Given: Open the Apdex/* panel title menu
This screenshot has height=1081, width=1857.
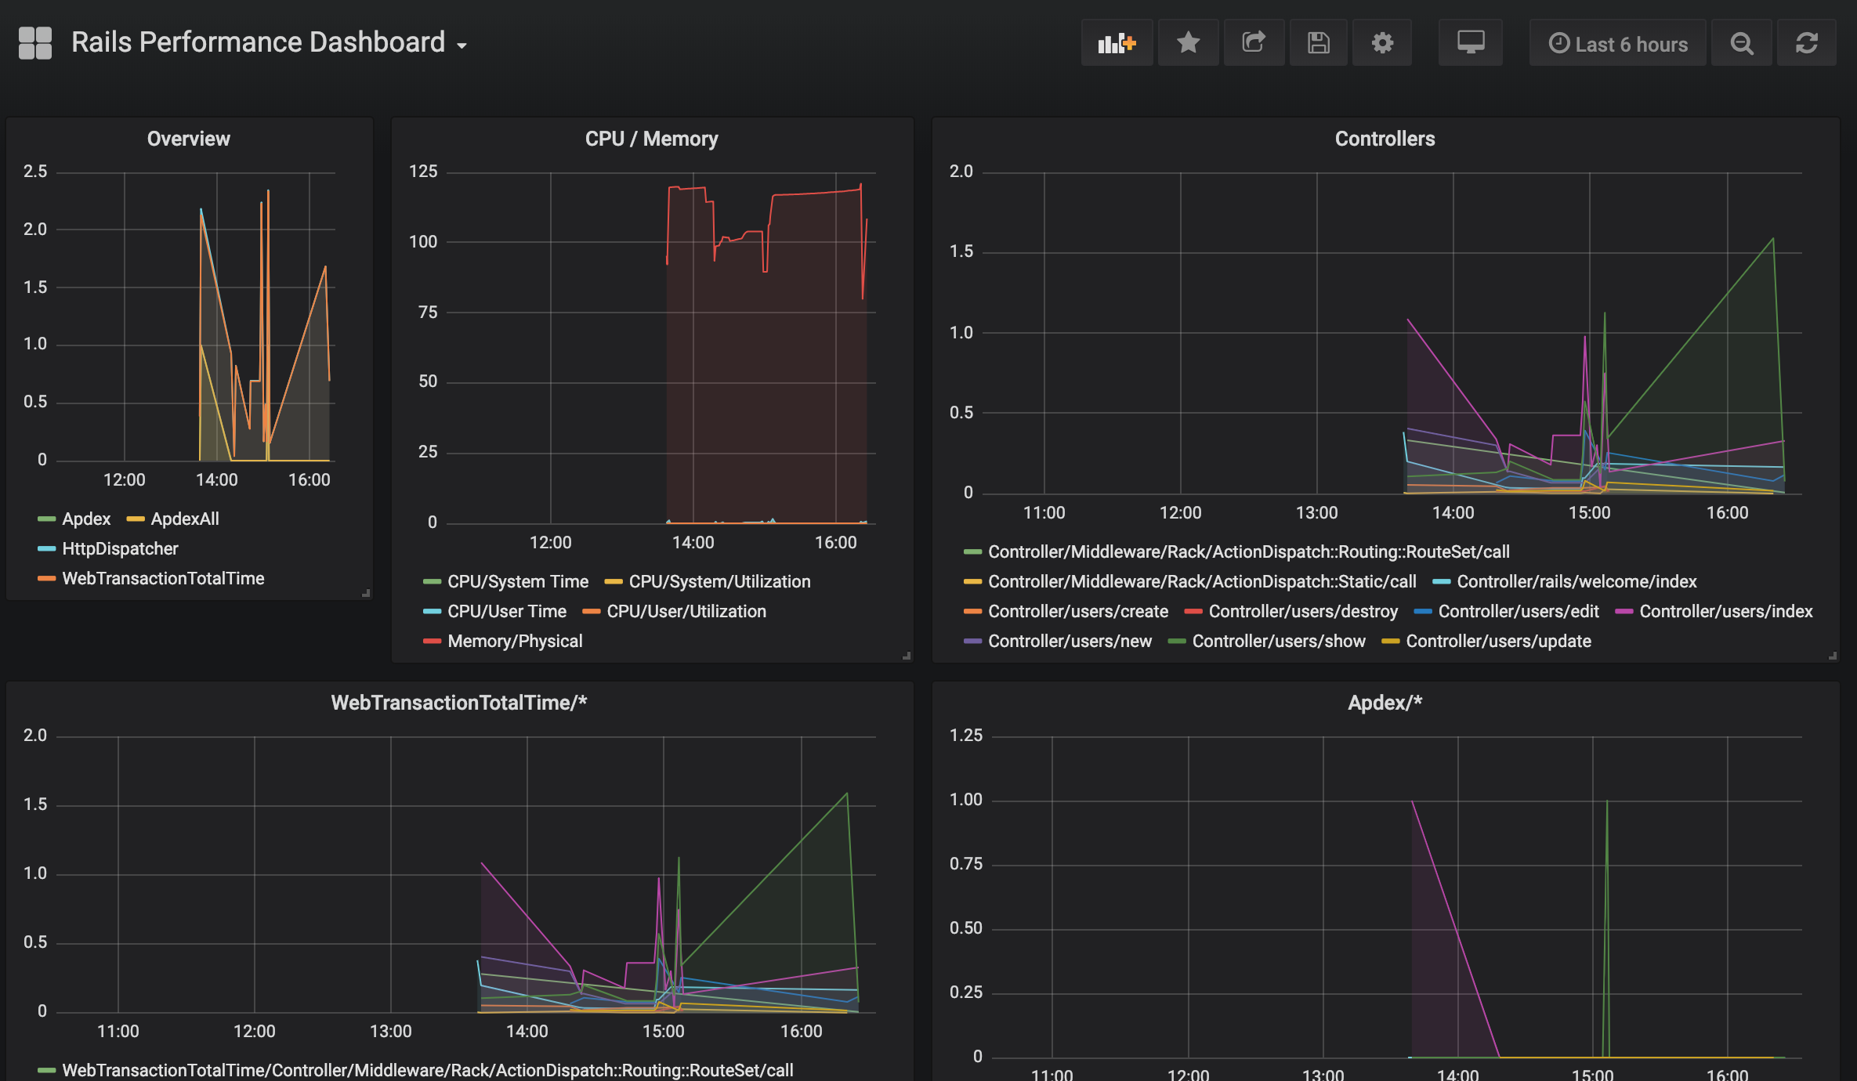Looking at the screenshot, I should coord(1385,703).
